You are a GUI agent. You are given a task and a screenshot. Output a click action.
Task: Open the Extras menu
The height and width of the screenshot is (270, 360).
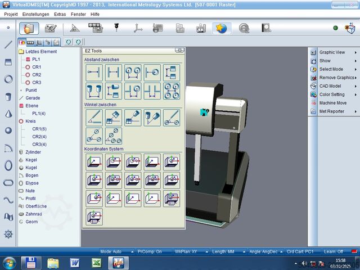click(60, 13)
